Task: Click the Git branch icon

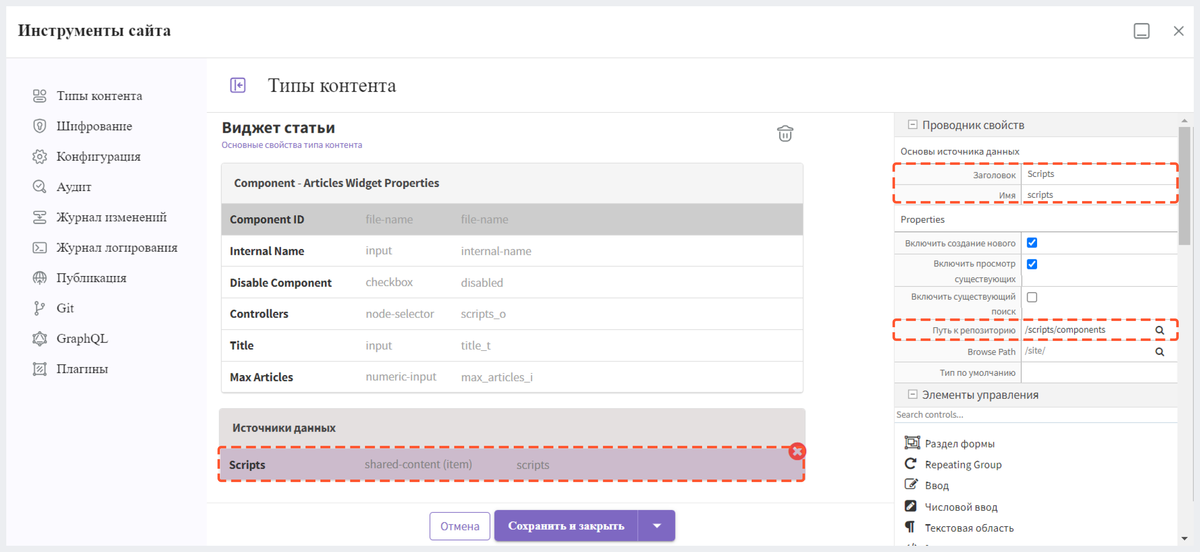Action: click(40, 308)
